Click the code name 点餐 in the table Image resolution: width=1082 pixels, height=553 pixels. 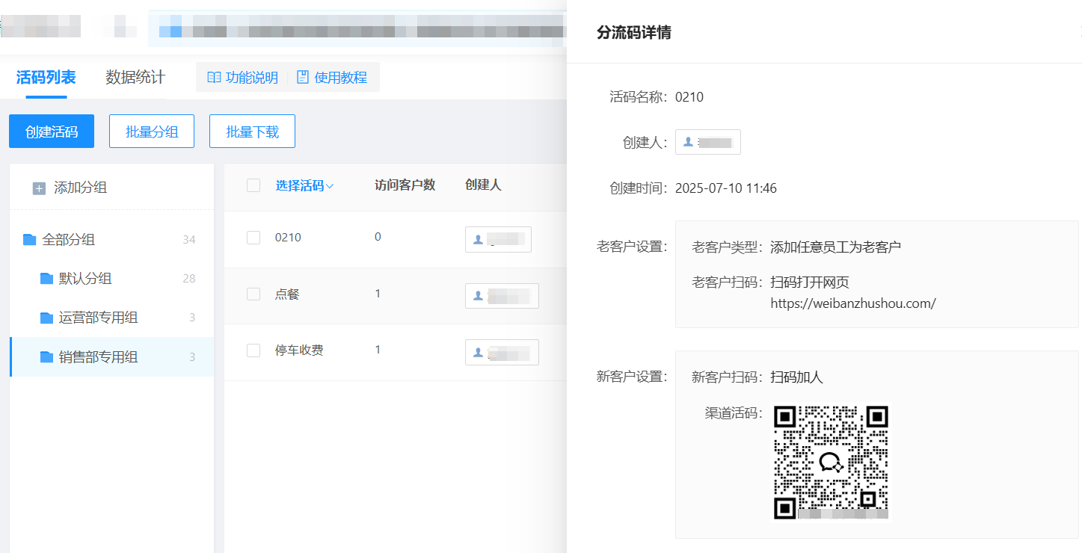[287, 294]
